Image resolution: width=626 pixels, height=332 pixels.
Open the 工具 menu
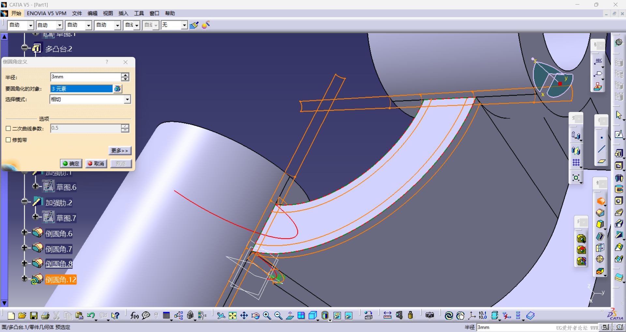139,13
